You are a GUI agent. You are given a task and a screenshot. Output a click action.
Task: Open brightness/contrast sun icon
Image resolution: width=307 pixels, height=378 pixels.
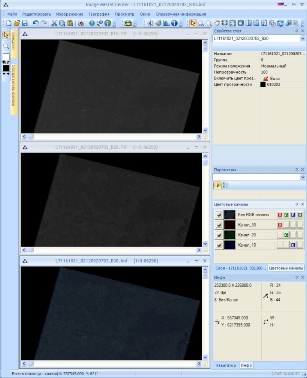[x=151, y=23]
